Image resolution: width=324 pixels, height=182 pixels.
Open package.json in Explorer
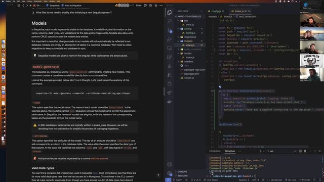pyautogui.click(x=191, y=74)
